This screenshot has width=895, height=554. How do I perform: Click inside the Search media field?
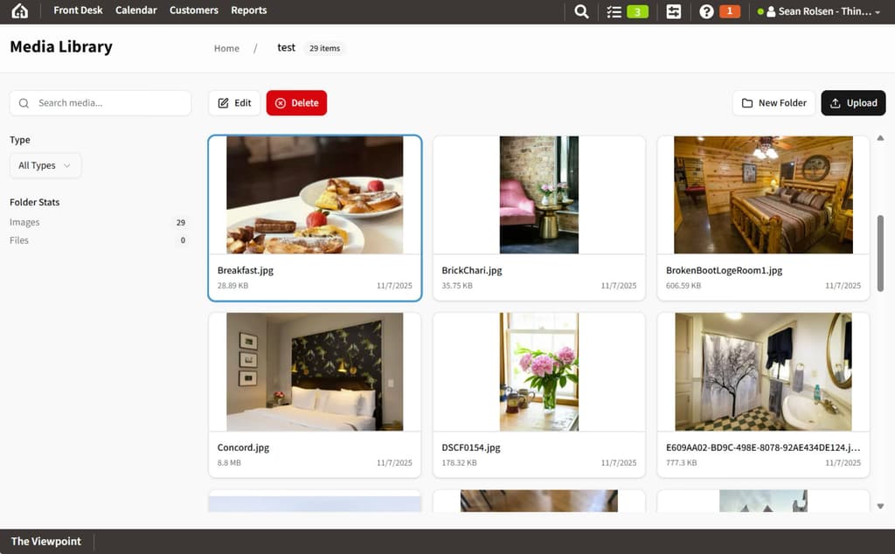(x=101, y=102)
